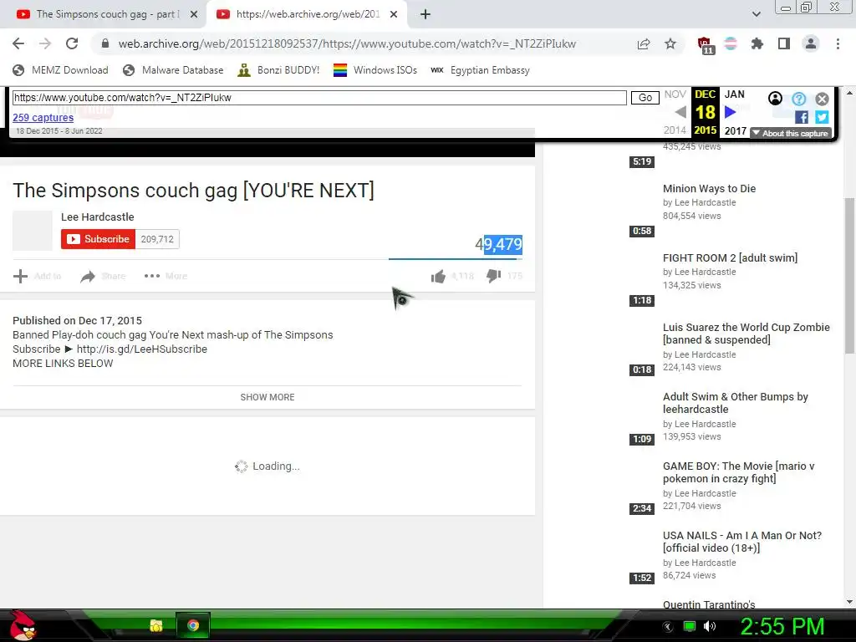Image resolution: width=856 pixels, height=642 pixels.
Task: Click the 2017 year in capture timeline
Action: pyautogui.click(x=735, y=131)
